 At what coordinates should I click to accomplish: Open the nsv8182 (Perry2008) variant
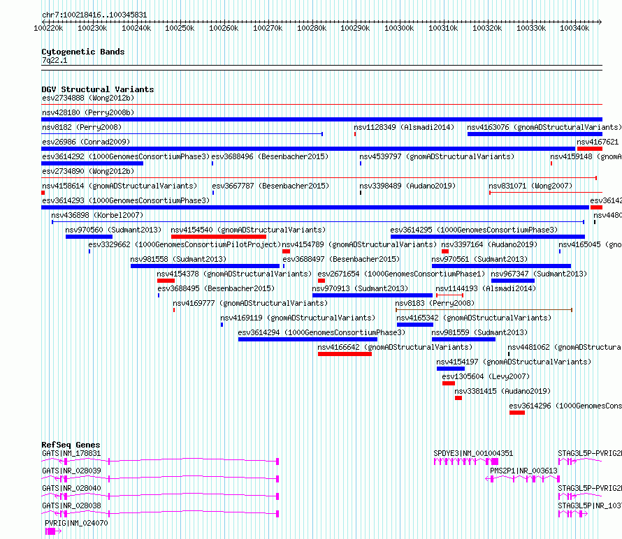pyautogui.click(x=82, y=127)
